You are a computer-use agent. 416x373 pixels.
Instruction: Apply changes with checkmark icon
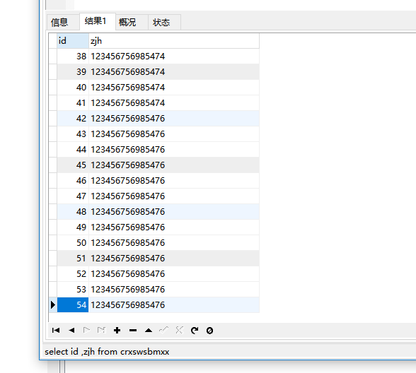pyautogui.click(x=163, y=331)
